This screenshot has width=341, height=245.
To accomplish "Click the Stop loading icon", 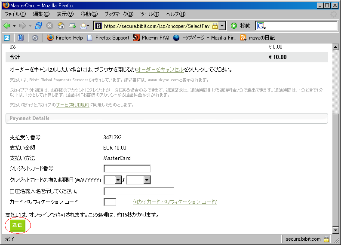I will (x=50, y=26).
